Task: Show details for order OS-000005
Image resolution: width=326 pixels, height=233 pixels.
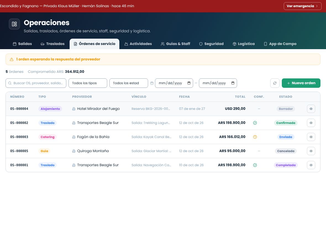Action: tap(311, 151)
